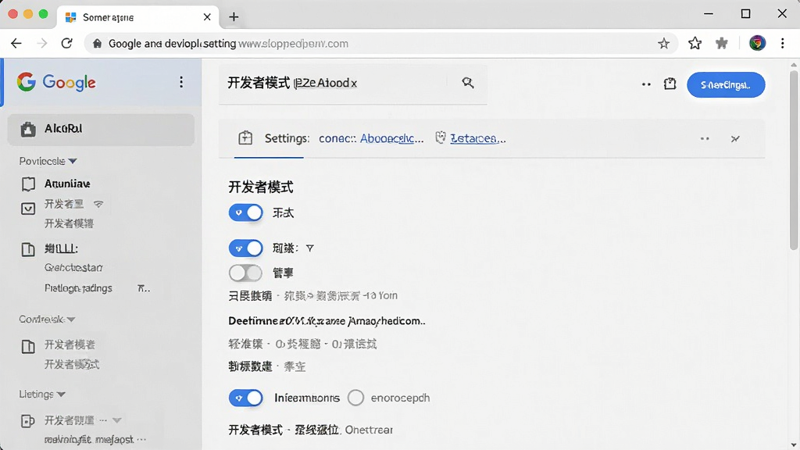Viewport: 800px width, 450px height.
Task: Click the lock icon in the address bar
Action: click(x=97, y=44)
